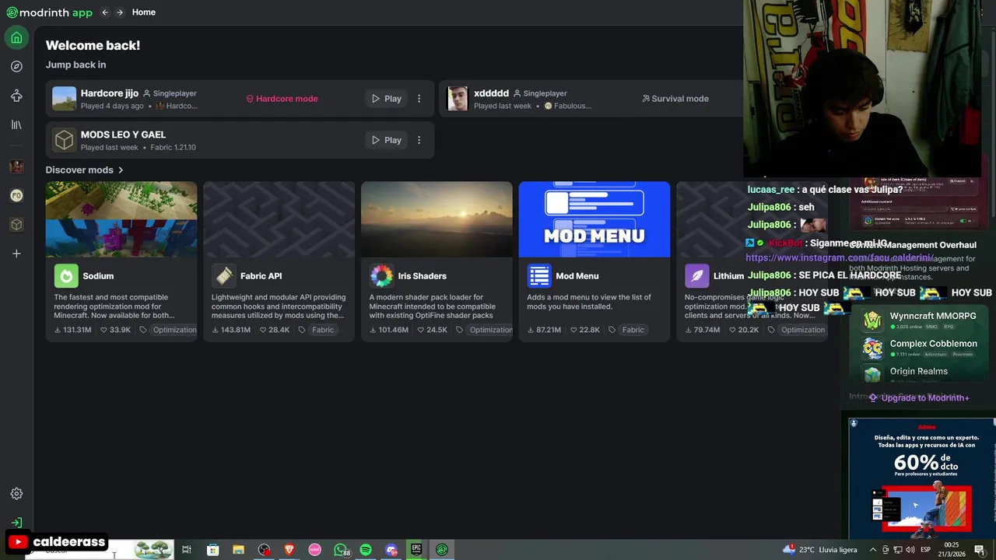Image resolution: width=996 pixels, height=560 pixels.
Task: Click the 'Fabric 1.21.10' loader version text
Action: coord(173,148)
